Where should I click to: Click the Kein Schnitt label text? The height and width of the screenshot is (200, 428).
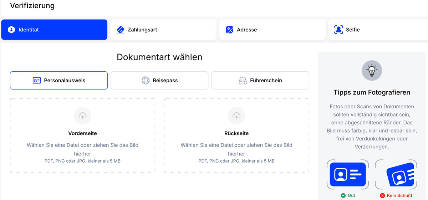click(399, 195)
